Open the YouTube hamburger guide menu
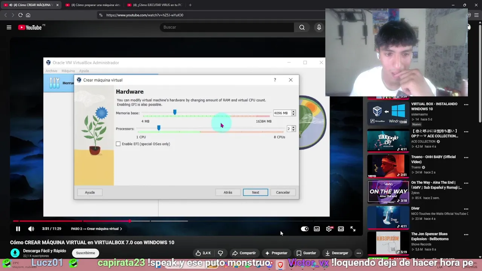482x271 pixels. (9, 27)
